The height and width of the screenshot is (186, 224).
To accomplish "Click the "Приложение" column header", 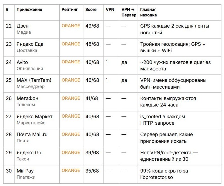I will click(29, 9).
